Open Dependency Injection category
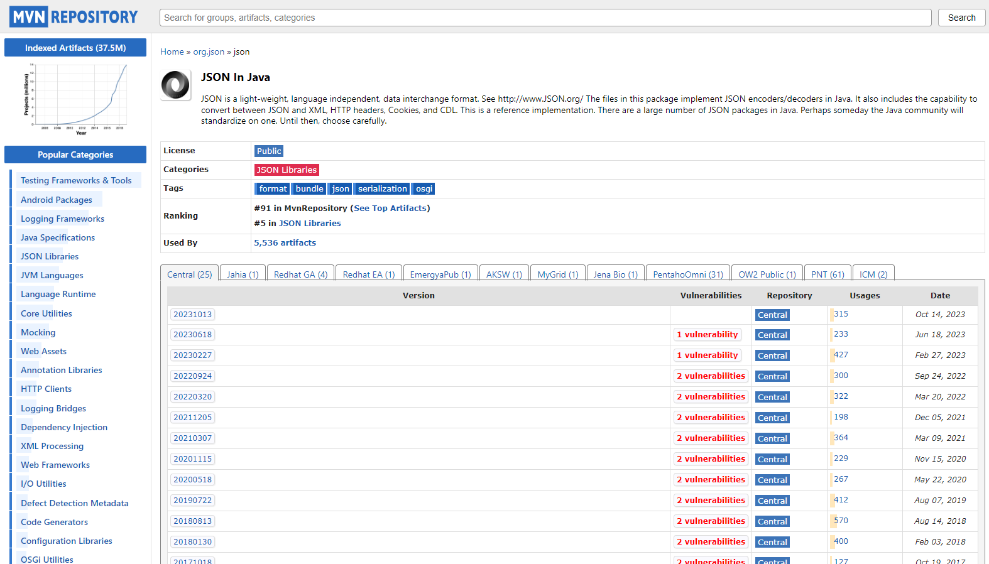This screenshot has width=989, height=564. pyautogui.click(x=64, y=427)
